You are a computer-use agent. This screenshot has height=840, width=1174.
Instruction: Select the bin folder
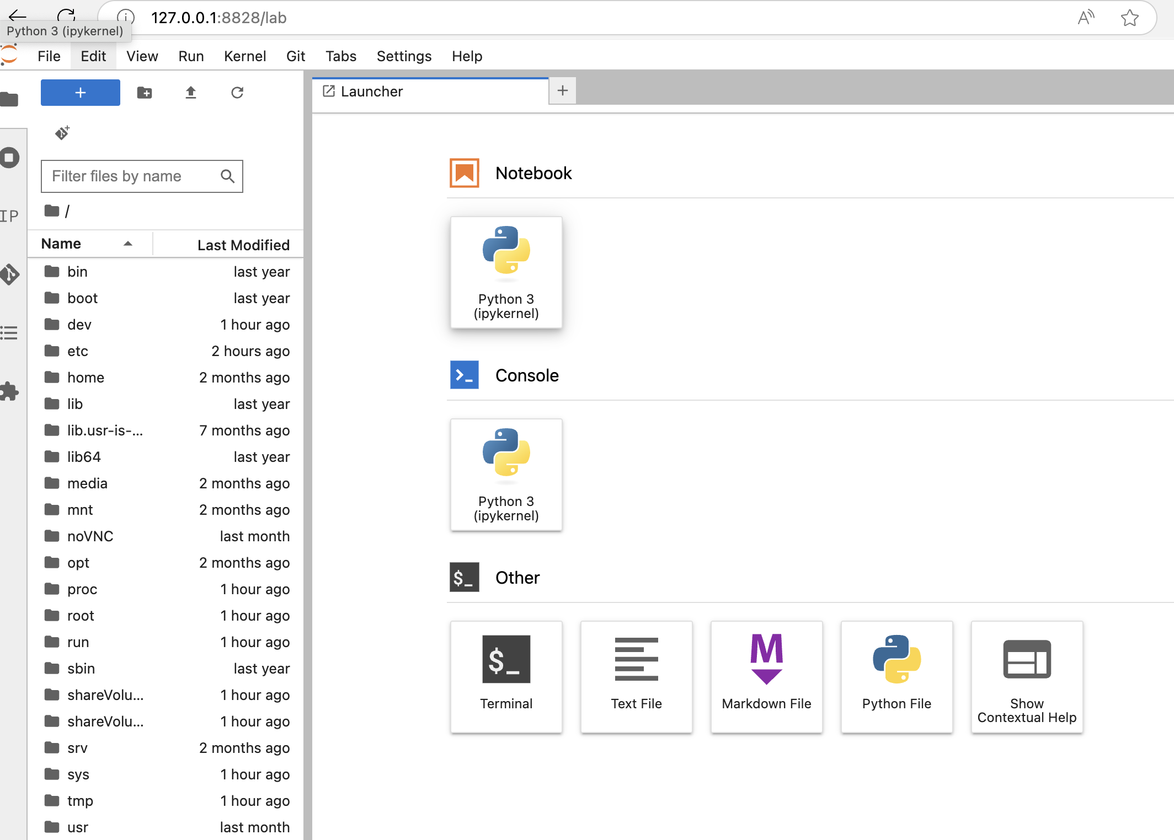pyautogui.click(x=166, y=272)
